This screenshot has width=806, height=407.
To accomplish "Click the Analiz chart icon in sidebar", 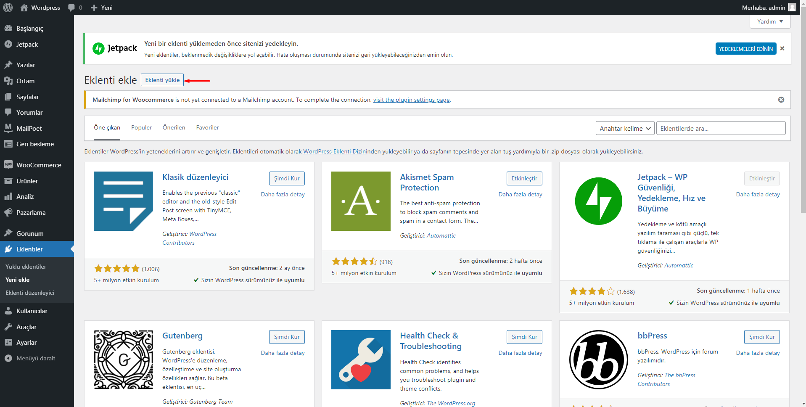I will (8, 196).
